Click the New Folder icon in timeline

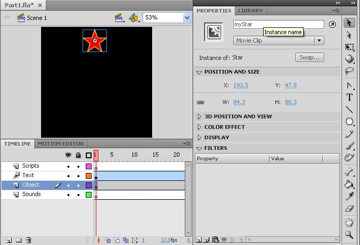pos(18,240)
